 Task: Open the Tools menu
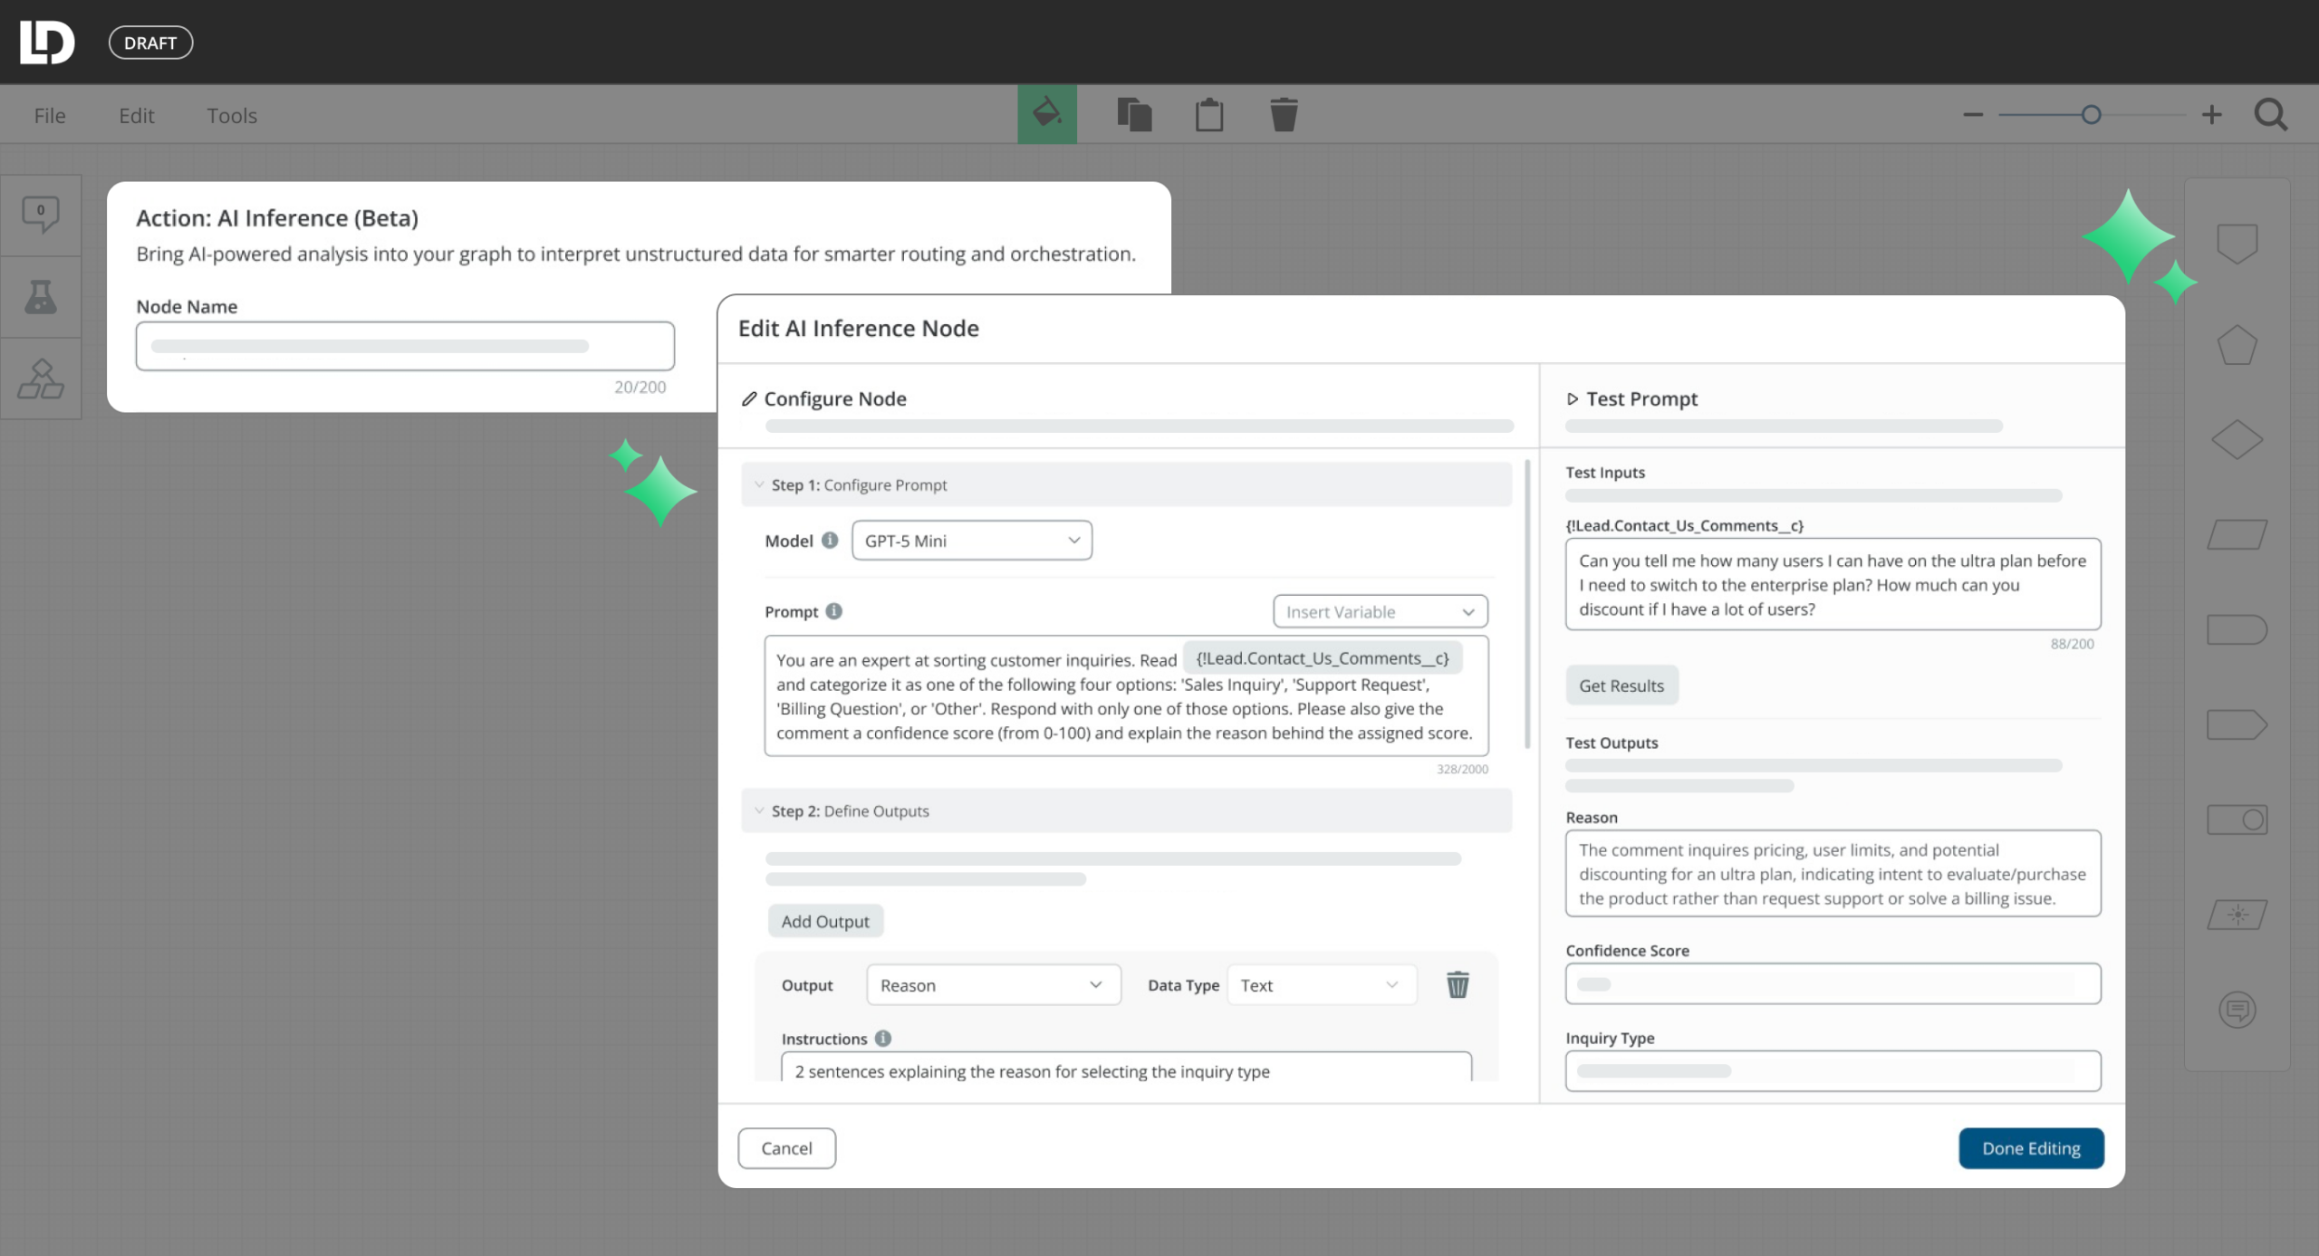(x=232, y=115)
